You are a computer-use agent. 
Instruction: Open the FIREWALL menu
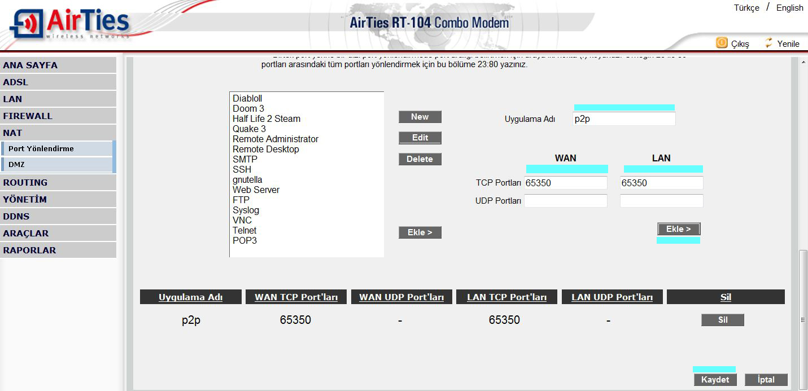[58, 116]
